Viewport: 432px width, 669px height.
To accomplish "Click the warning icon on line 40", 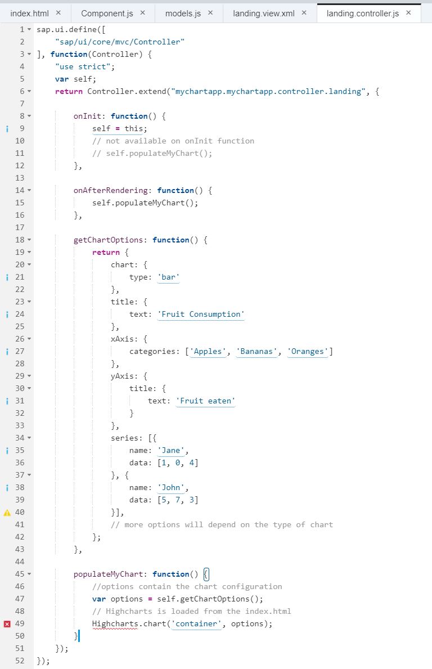I will coord(7,512).
